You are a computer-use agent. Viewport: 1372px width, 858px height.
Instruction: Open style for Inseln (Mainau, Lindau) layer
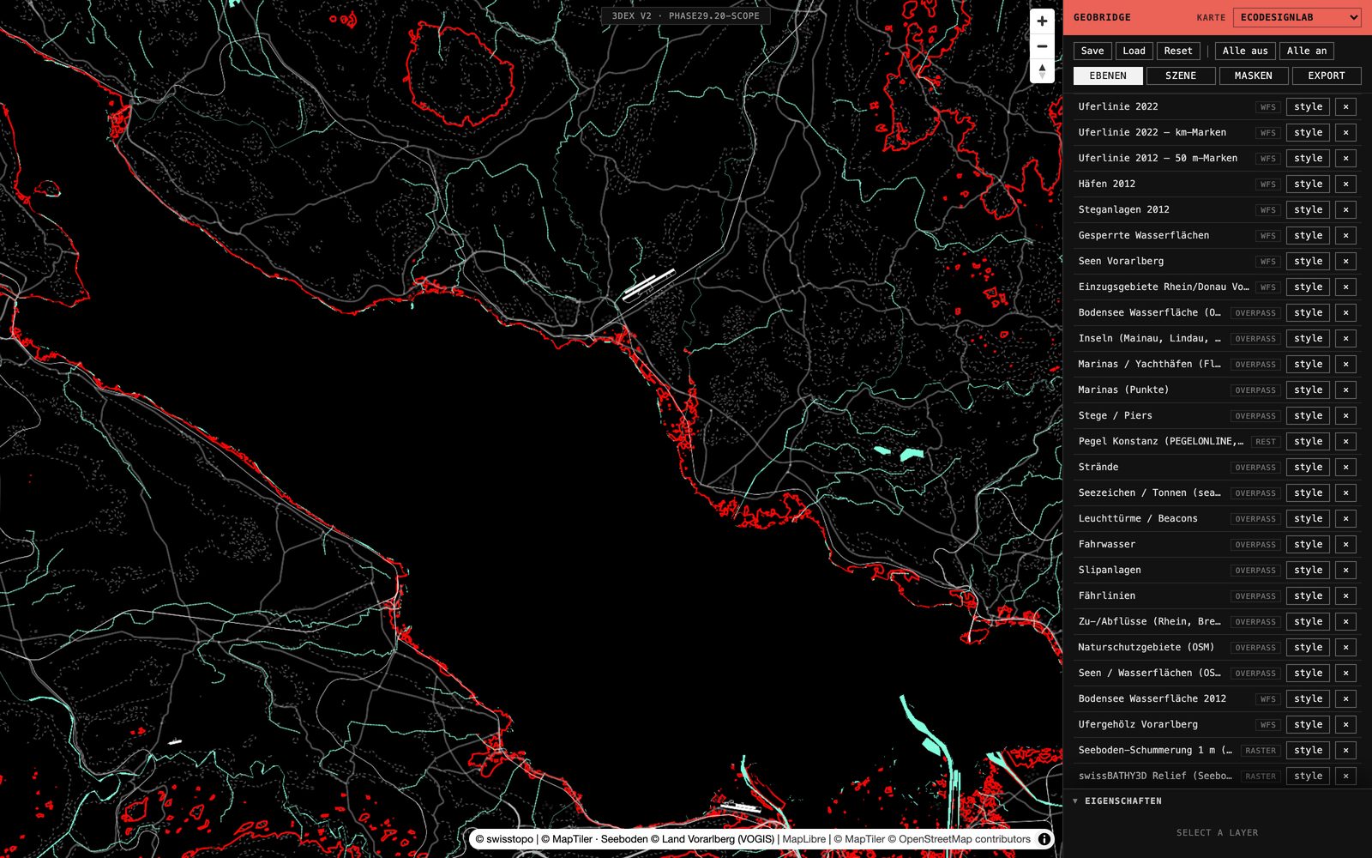1309,338
